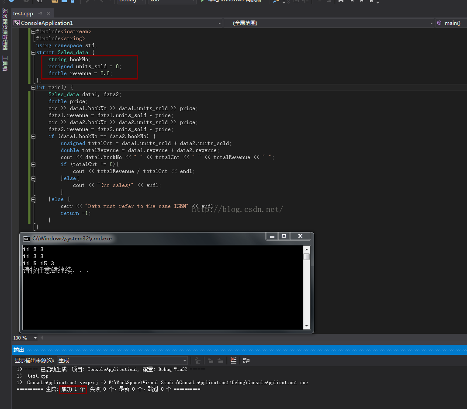Click the '(no sales)' string literal
The image size is (467, 409).
tap(116, 185)
